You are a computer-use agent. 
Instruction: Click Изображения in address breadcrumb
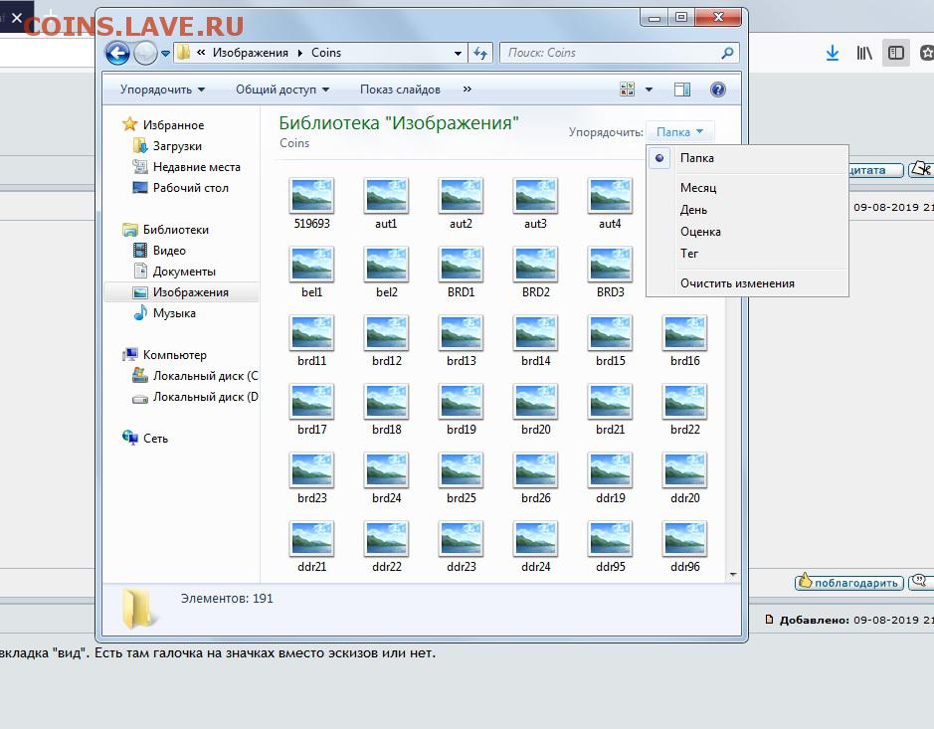pyautogui.click(x=251, y=53)
